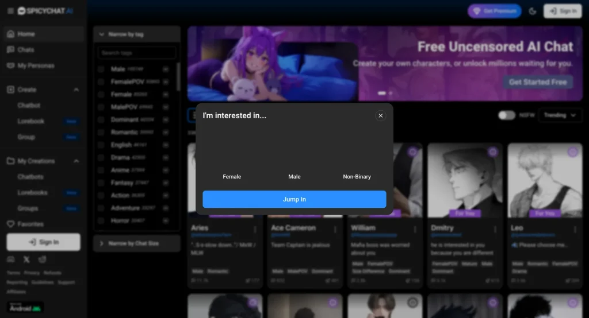Collapse the My Creations section chevron
Image resolution: width=589 pixels, height=318 pixels.
tap(77, 161)
